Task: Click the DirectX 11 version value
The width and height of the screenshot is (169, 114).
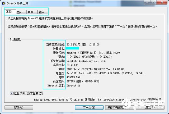Action: point(73,85)
